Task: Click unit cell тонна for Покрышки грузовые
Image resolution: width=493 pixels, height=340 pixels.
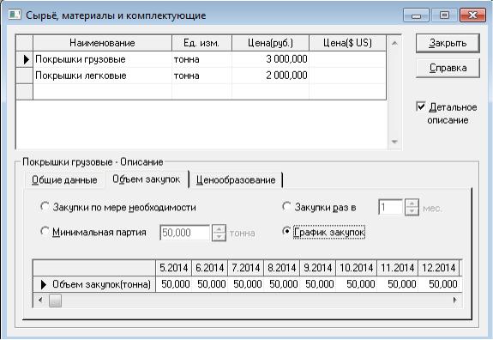Action: click(x=201, y=59)
